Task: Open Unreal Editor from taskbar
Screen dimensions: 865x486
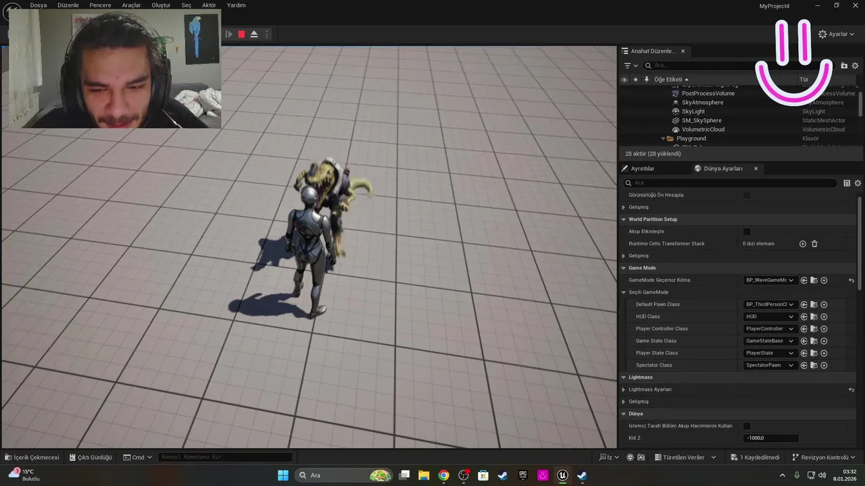Action: click(562, 475)
